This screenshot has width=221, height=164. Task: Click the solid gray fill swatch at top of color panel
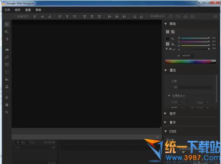[x=168, y=32]
